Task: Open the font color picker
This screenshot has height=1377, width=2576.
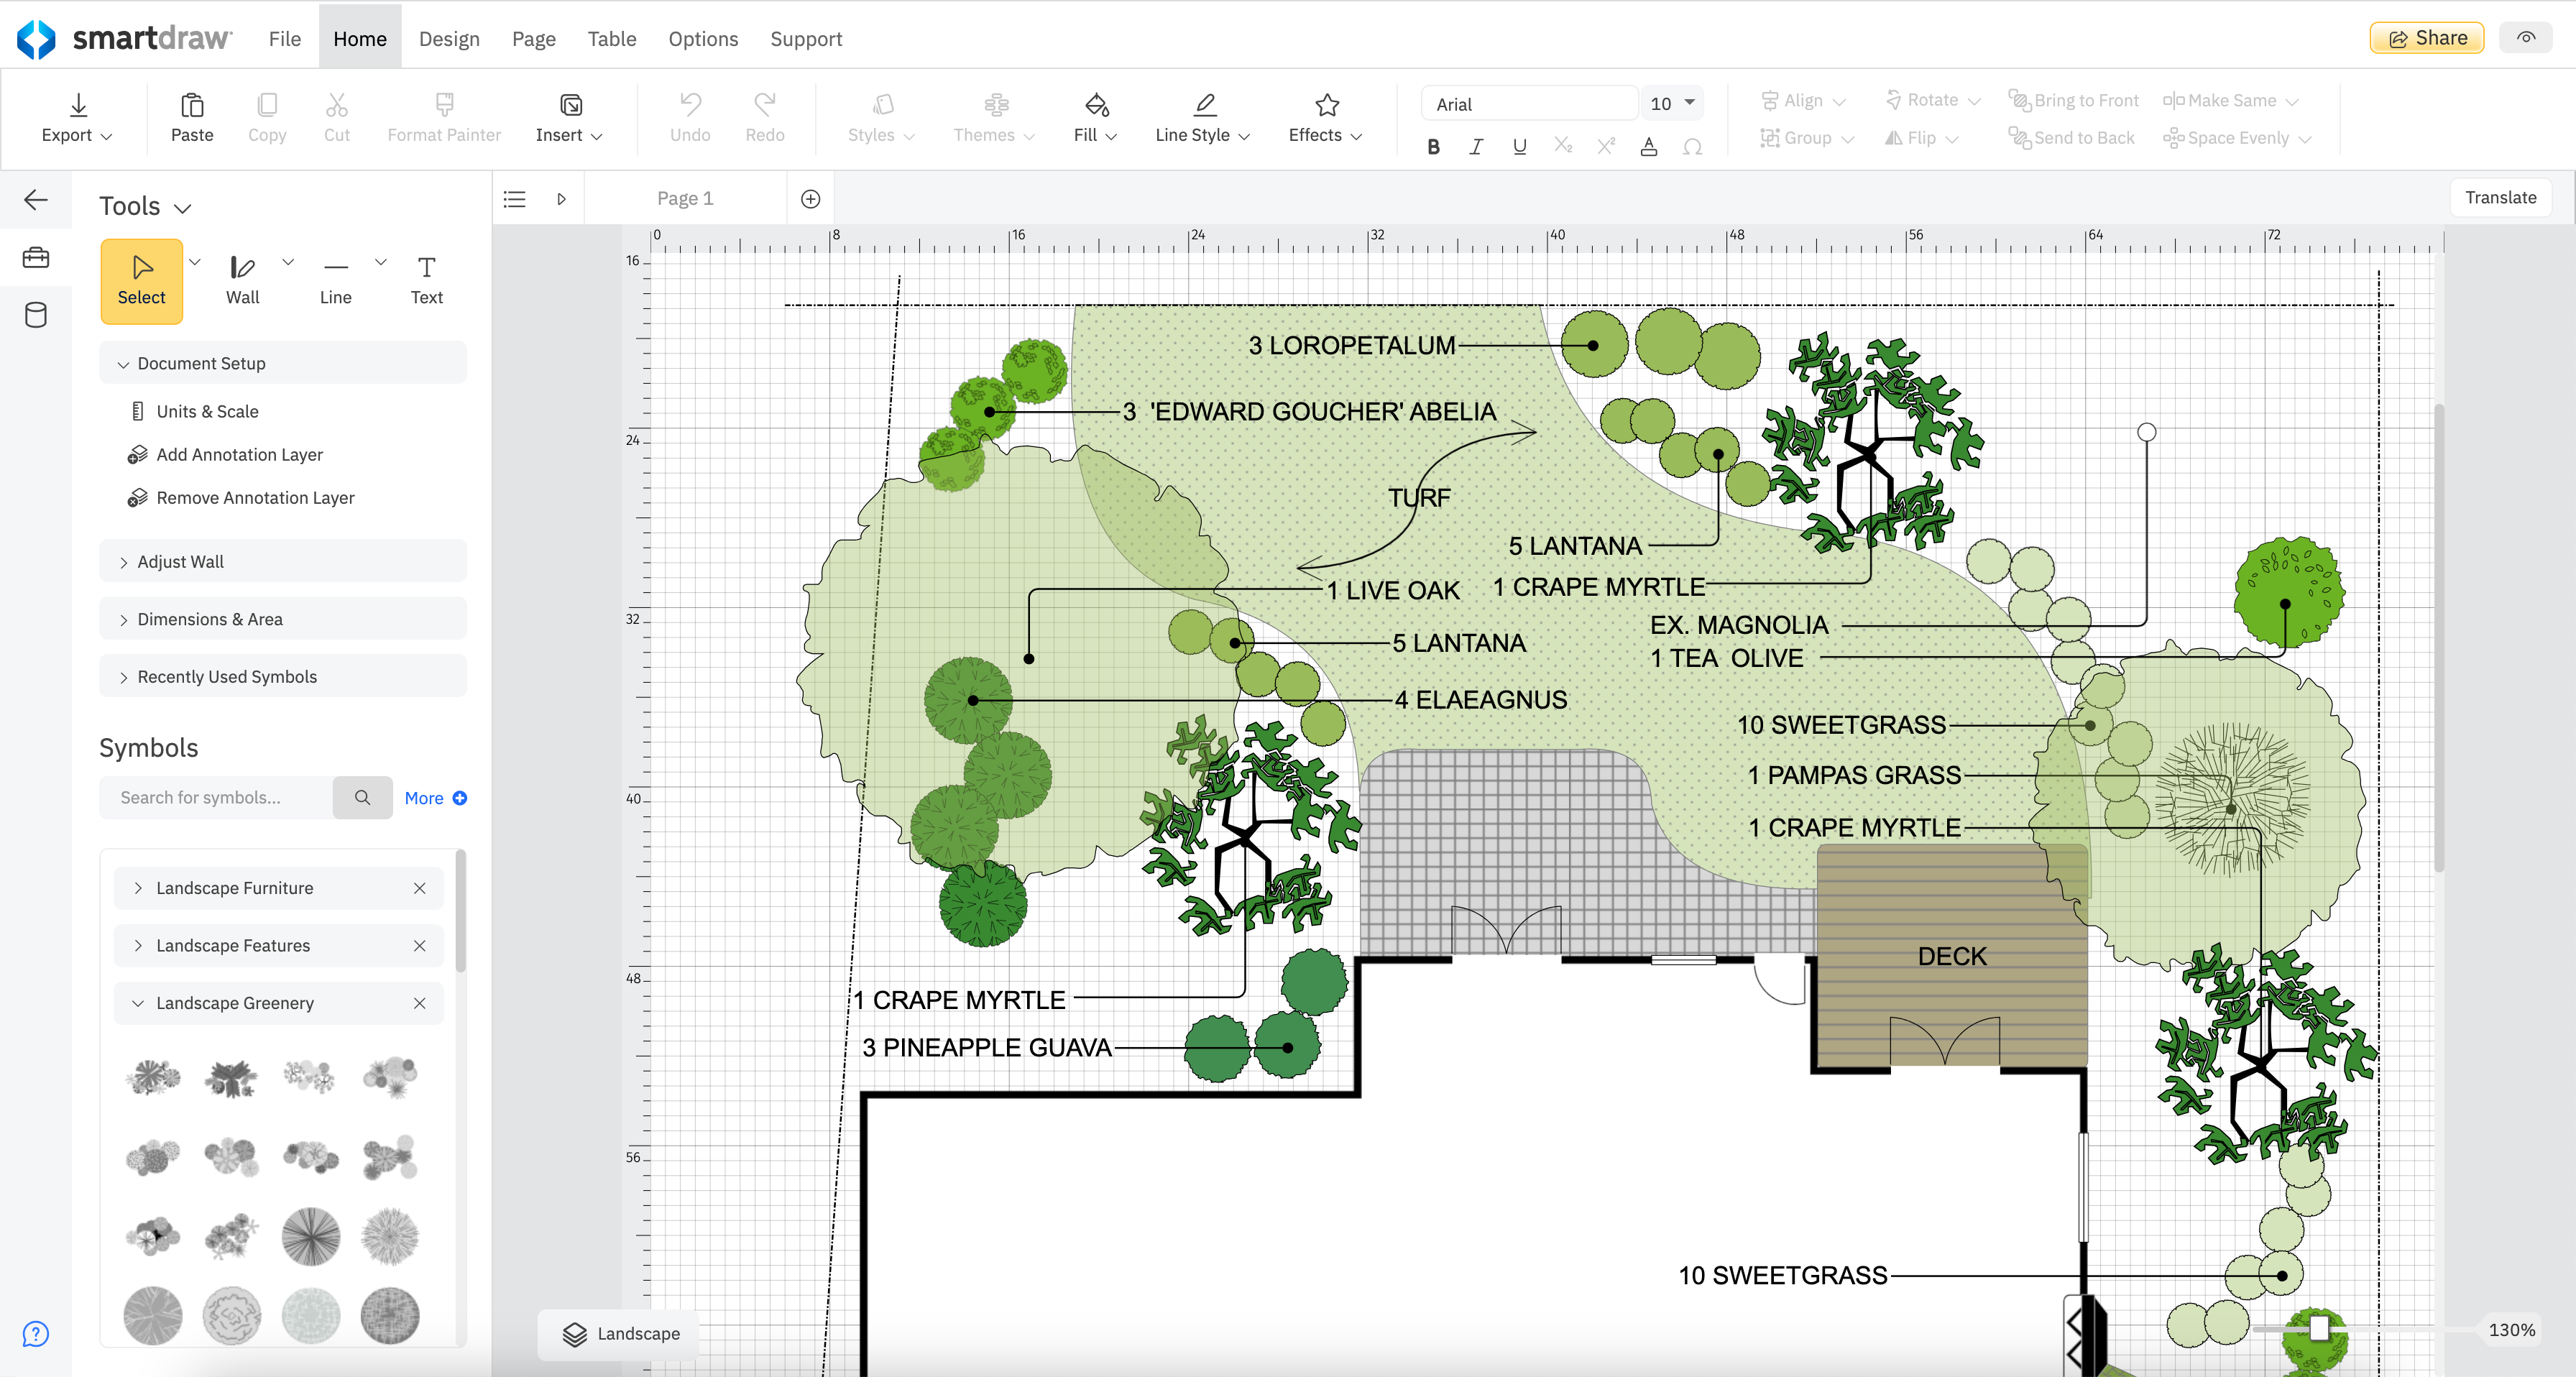Action: [x=1649, y=146]
